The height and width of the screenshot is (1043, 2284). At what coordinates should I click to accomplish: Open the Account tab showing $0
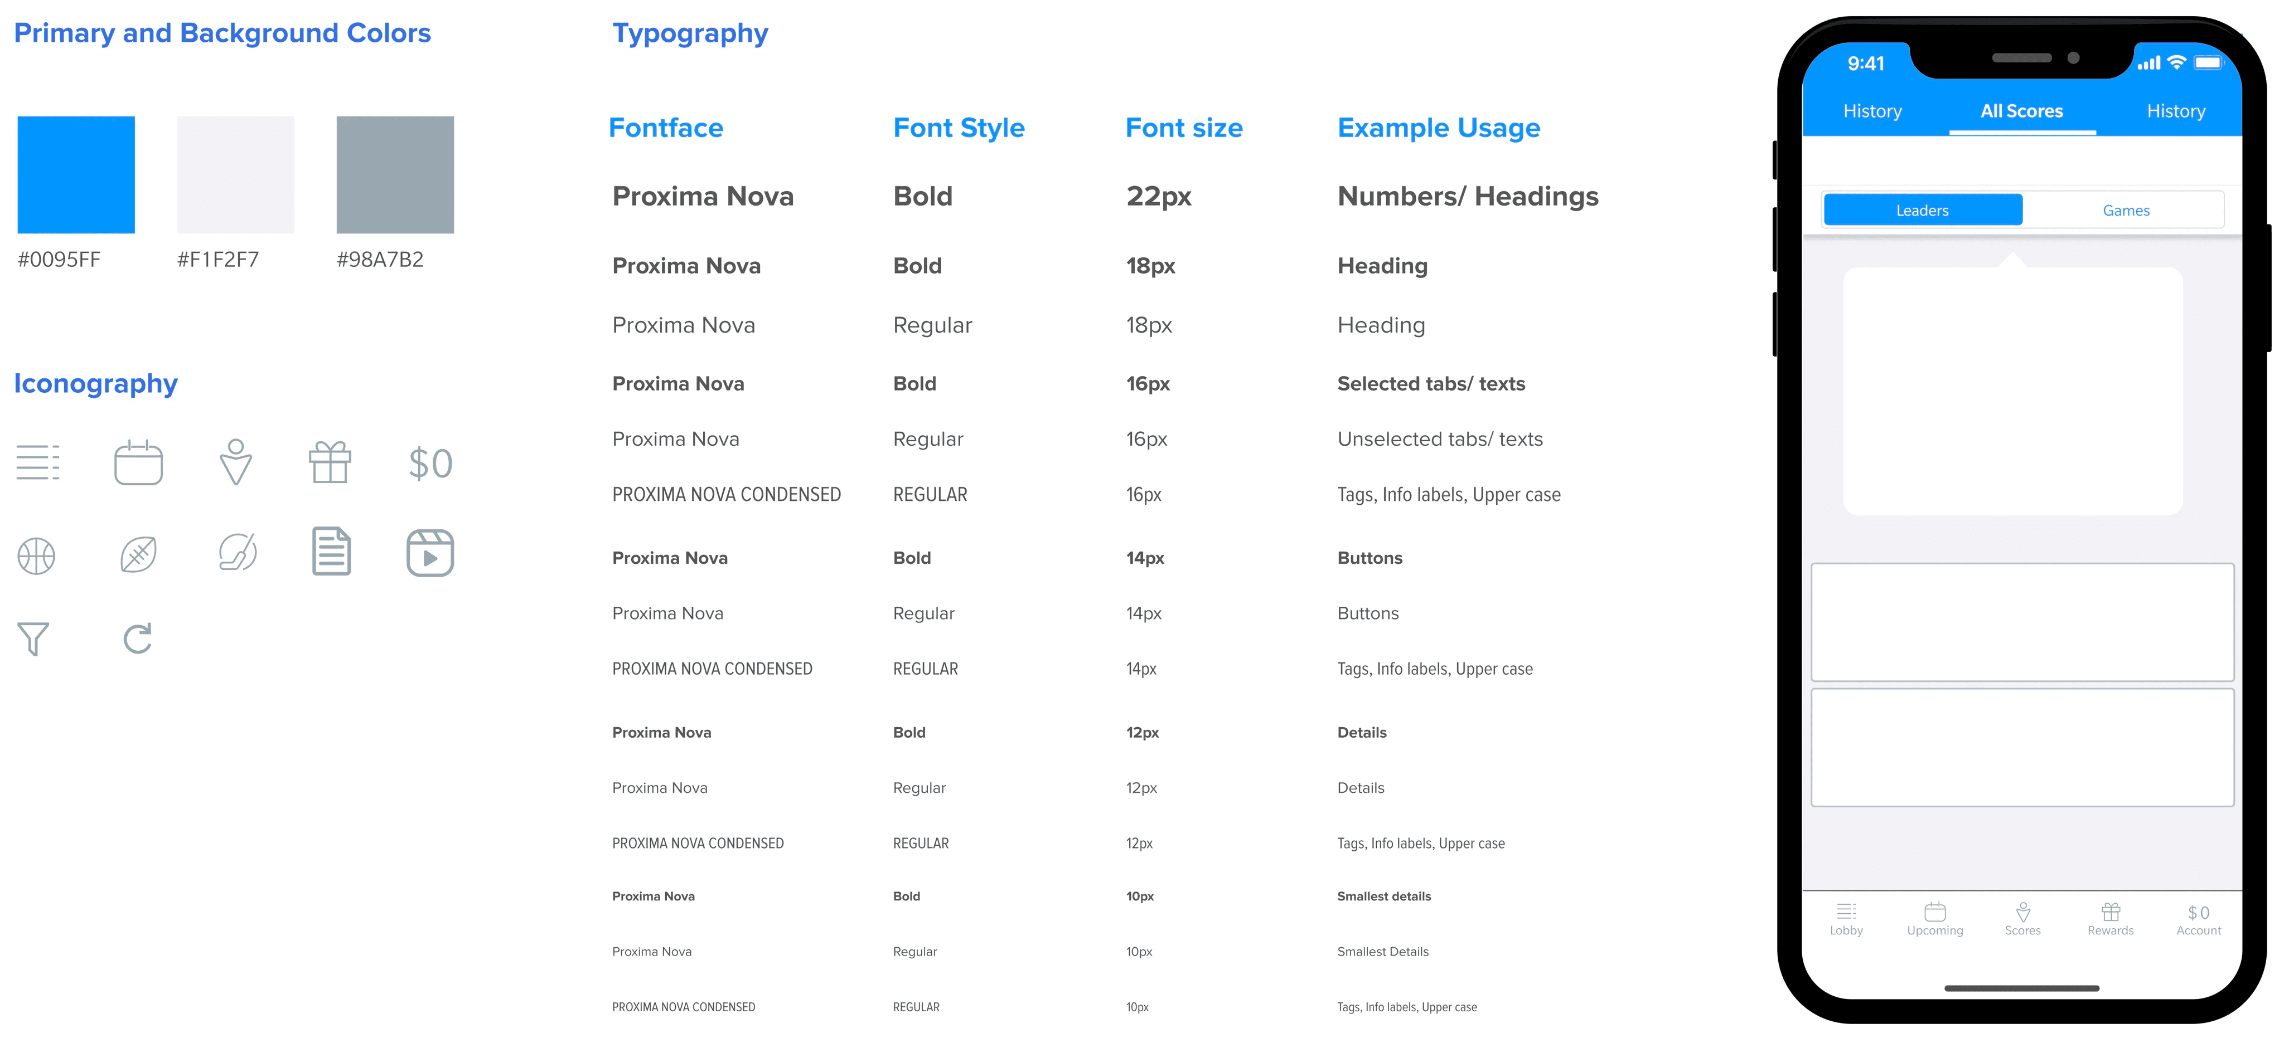[x=2198, y=920]
